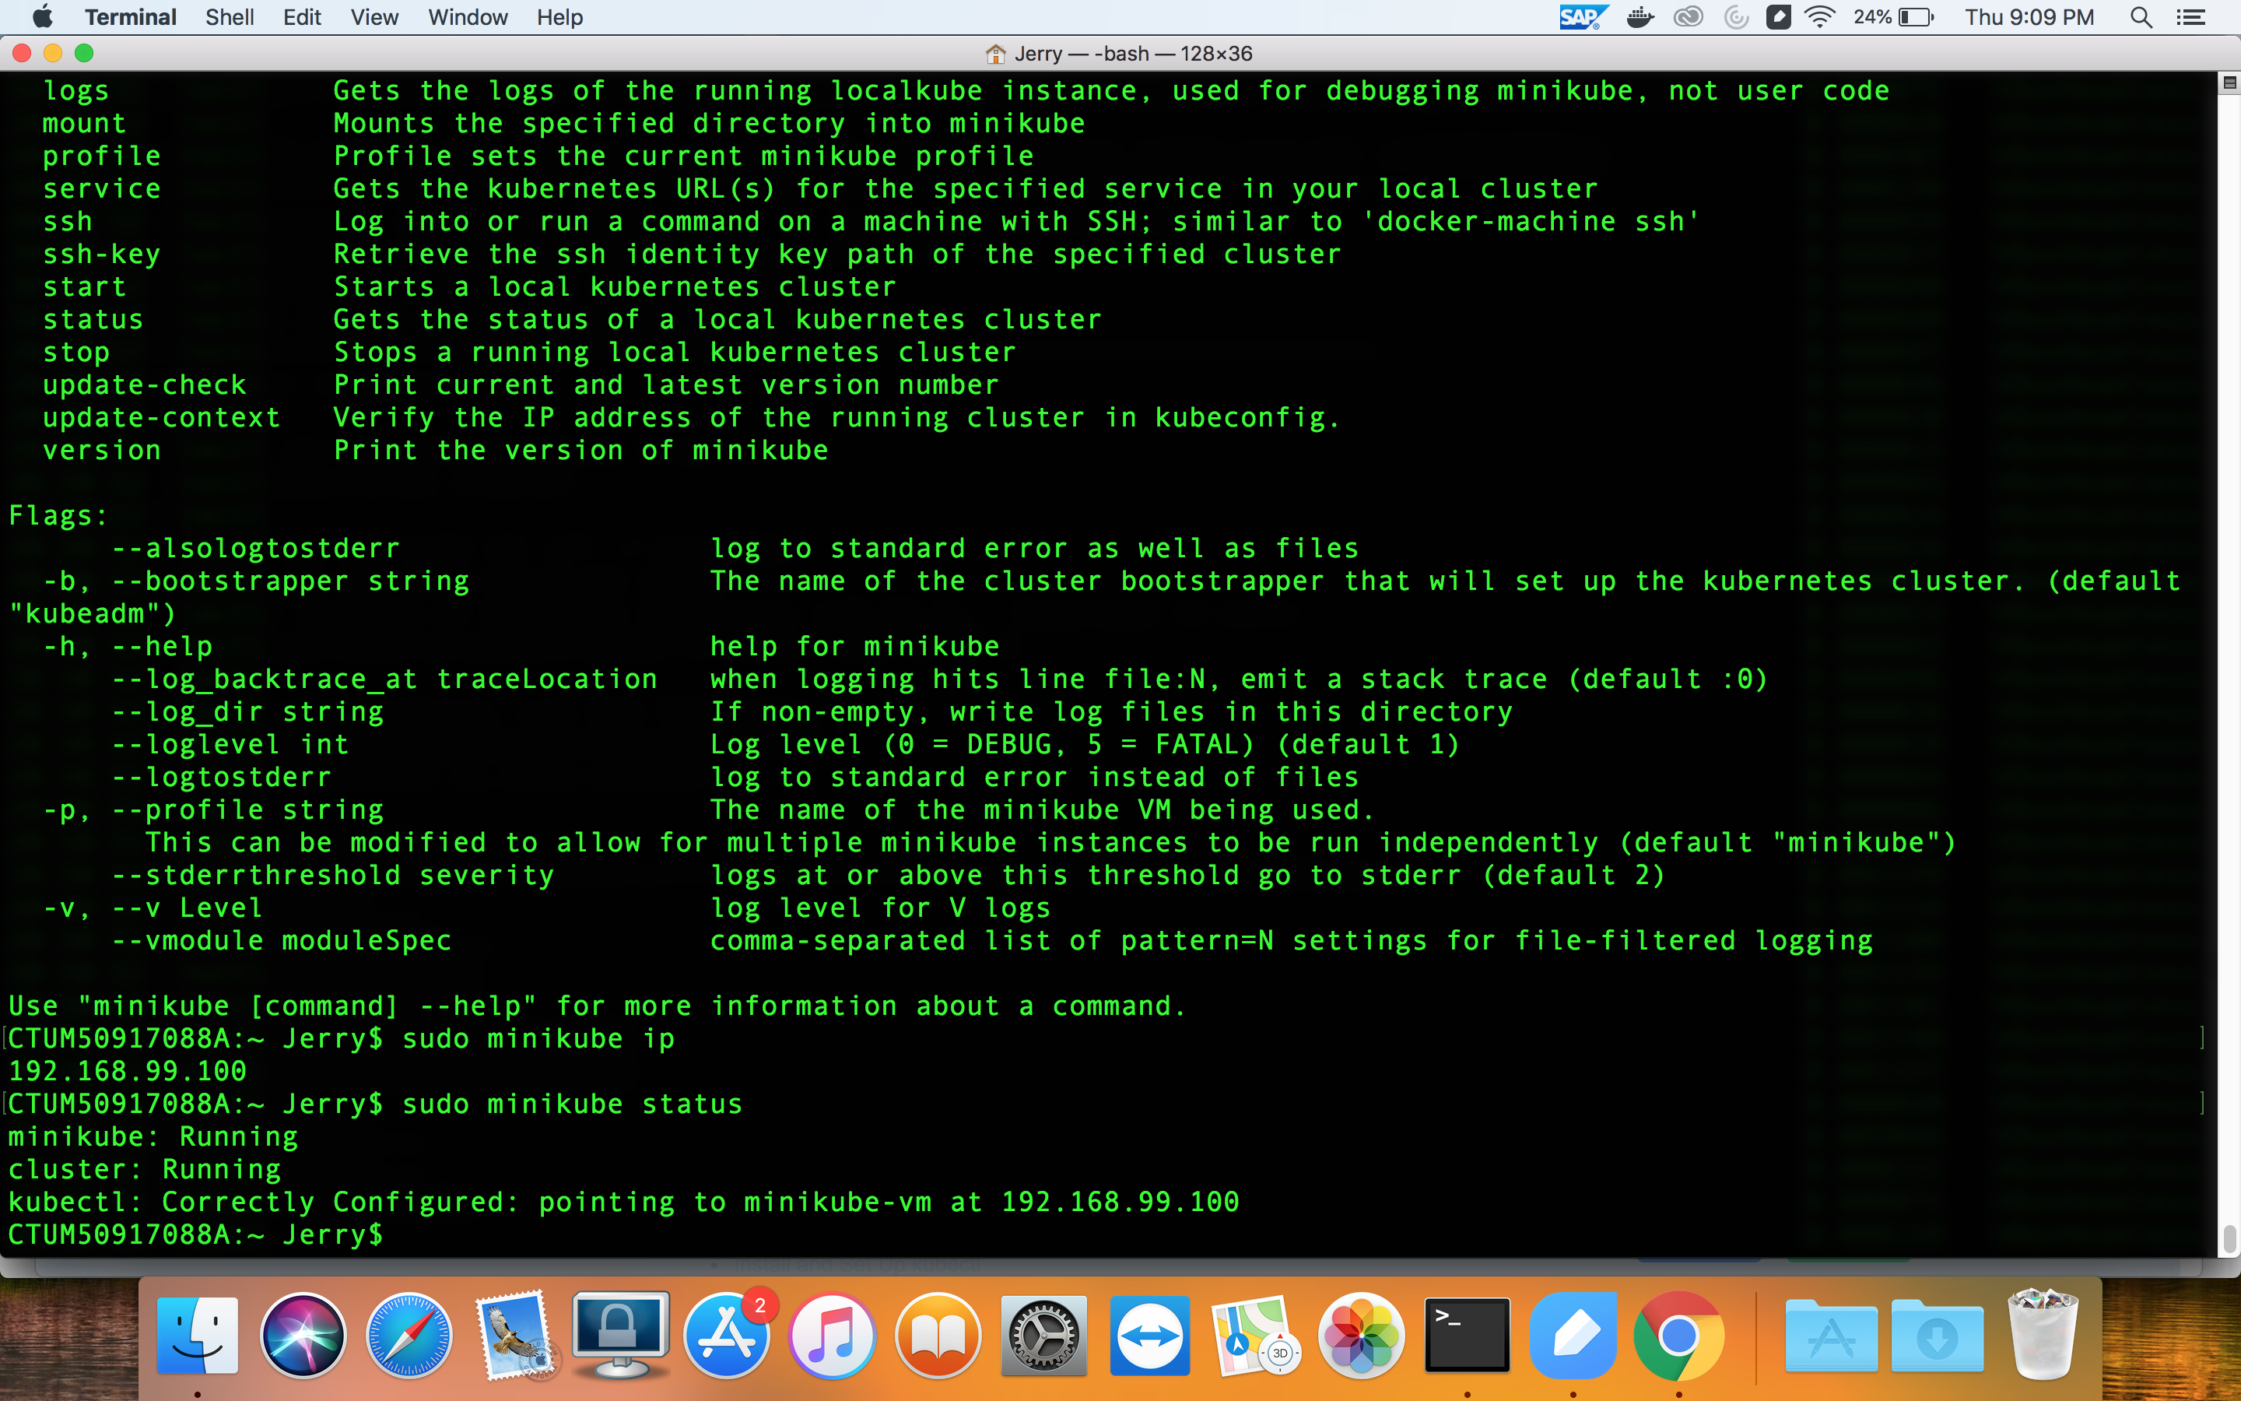Open System Preferences gear icon

[1043, 1335]
